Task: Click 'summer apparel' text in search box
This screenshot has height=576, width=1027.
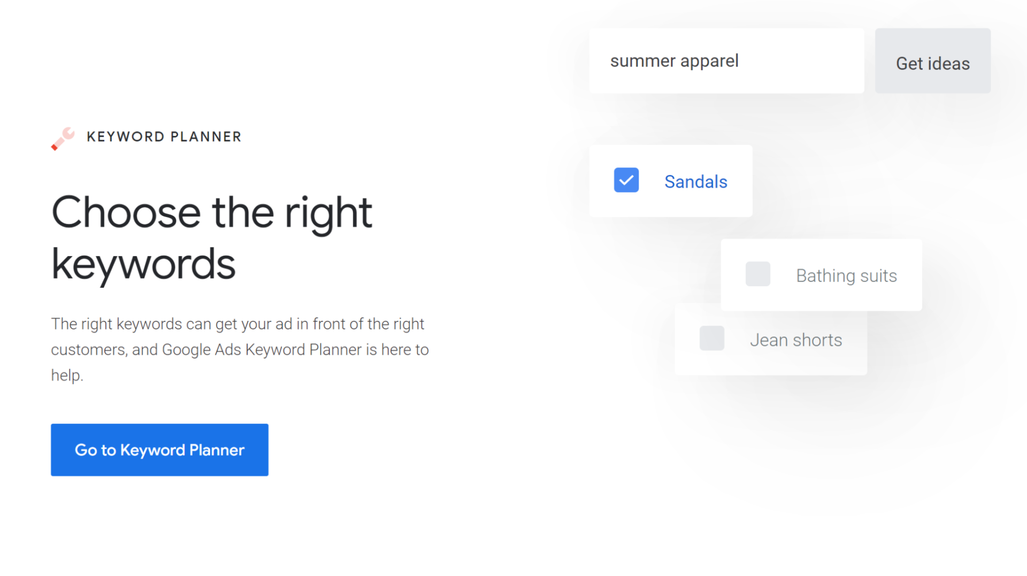Action: coord(674,62)
